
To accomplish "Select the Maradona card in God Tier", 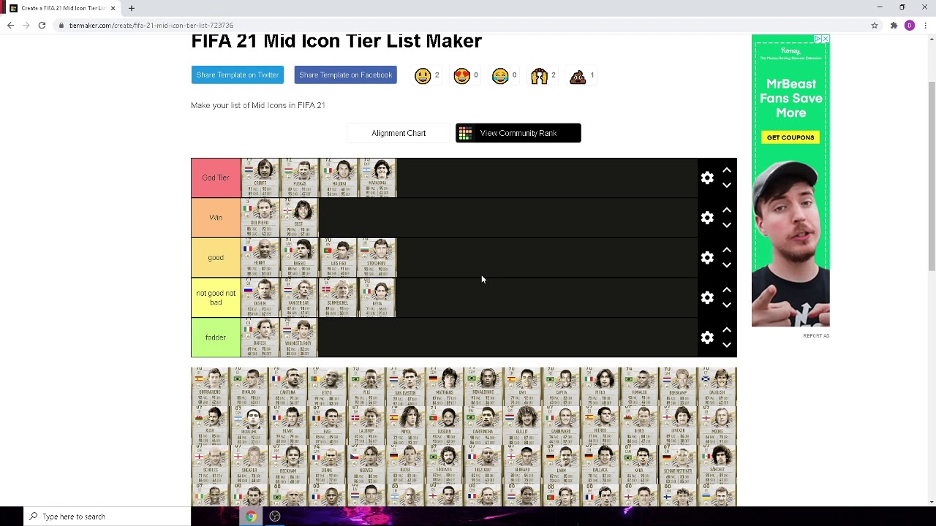I will 377,178.
